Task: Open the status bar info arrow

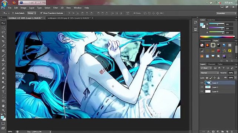Action: [50, 132]
